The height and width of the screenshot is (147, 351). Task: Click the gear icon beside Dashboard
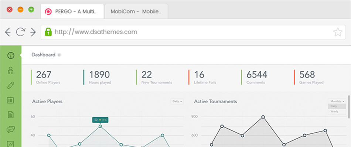[59, 55]
